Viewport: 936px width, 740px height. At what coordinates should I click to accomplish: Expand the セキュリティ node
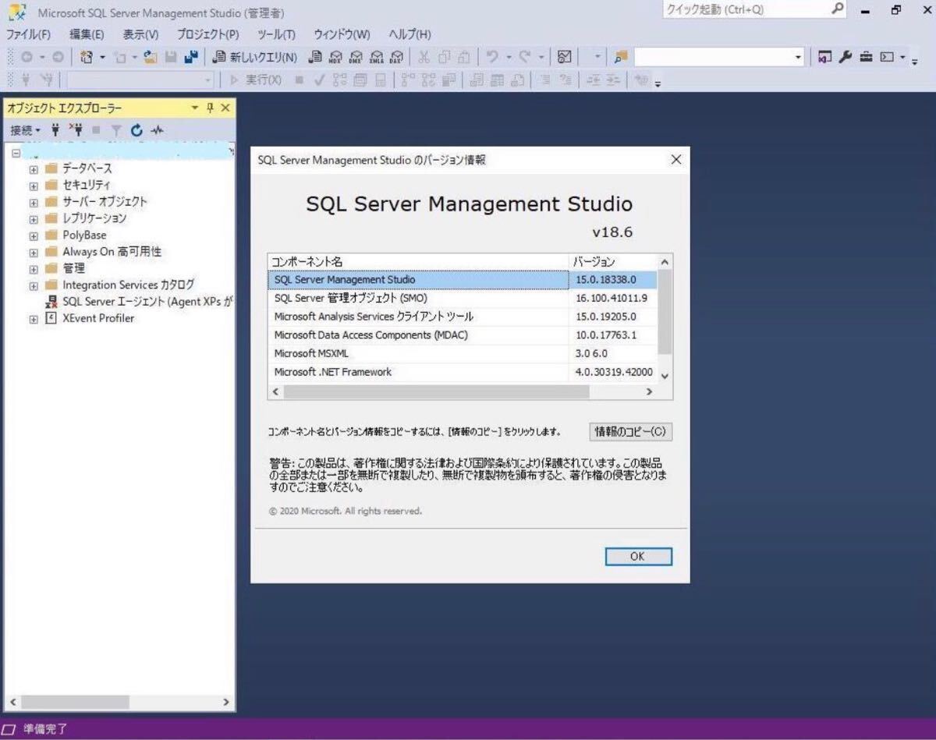click(34, 186)
